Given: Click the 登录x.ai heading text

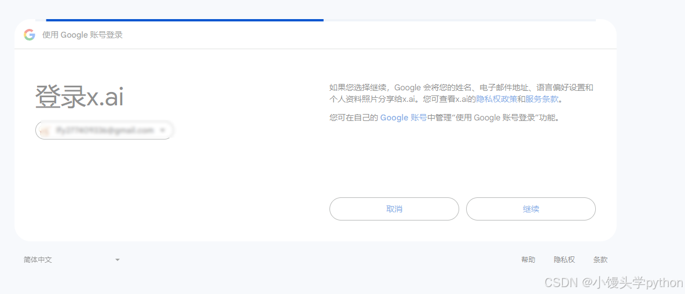Looking at the screenshot, I should pyautogui.click(x=79, y=97).
